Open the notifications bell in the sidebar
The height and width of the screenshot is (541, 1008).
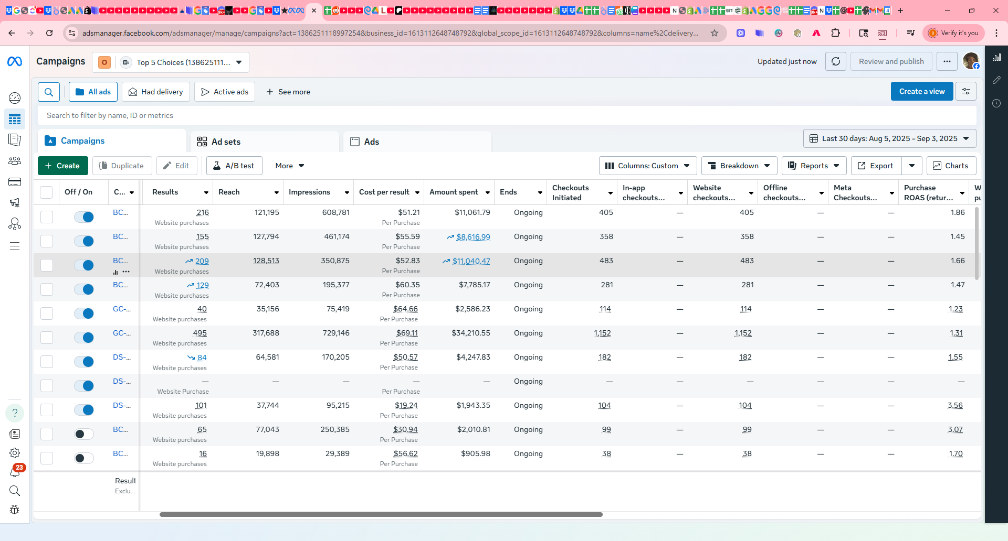[x=15, y=472]
